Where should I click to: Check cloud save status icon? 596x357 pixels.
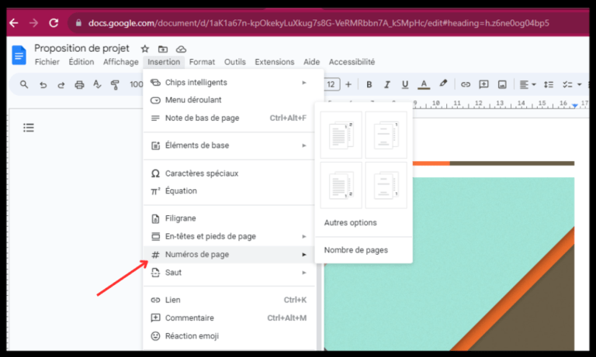pos(181,49)
